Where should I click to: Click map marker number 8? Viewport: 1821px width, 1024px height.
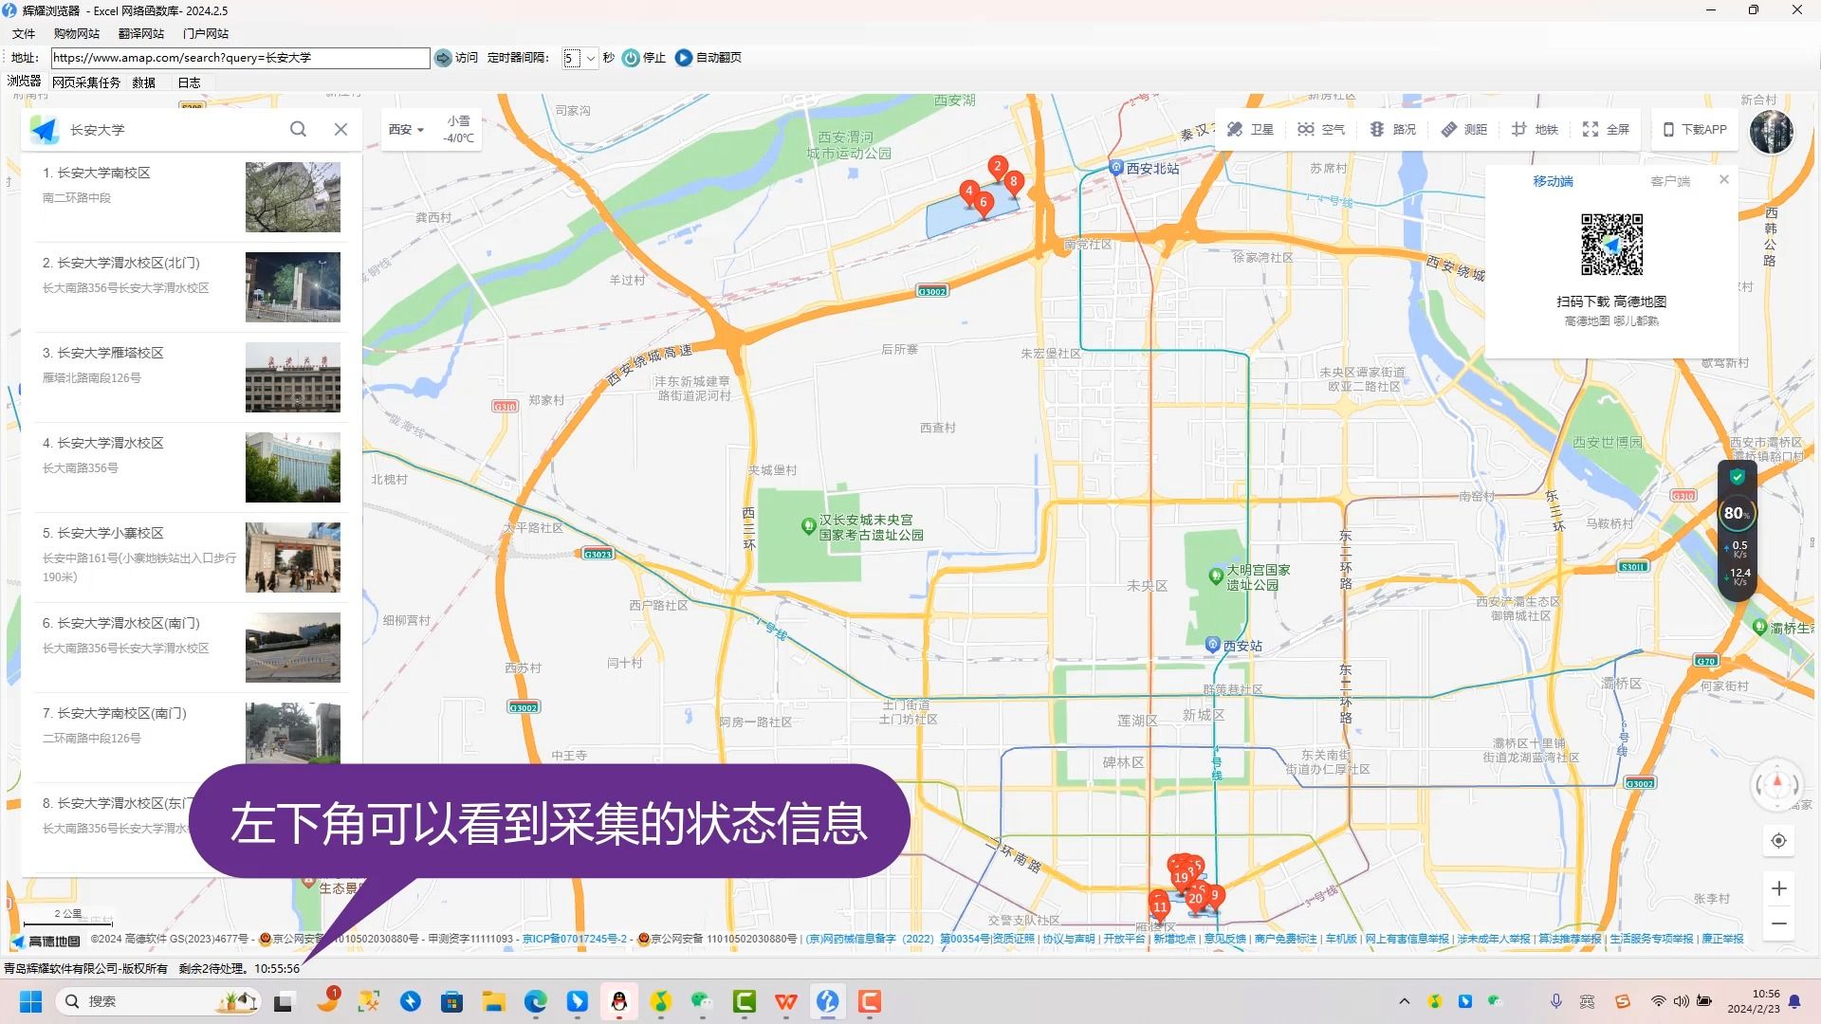point(1013,183)
